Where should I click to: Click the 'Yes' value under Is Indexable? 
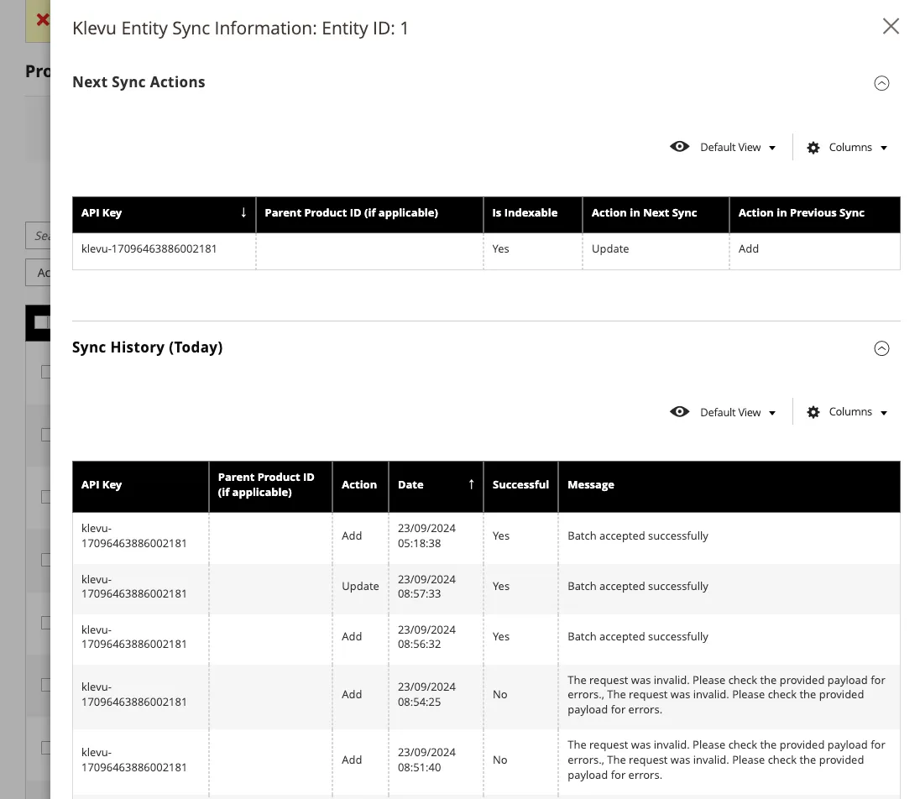point(500,248)
